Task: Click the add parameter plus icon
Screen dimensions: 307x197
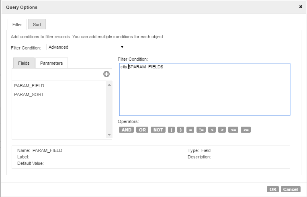Action: (x=106, y=74)
